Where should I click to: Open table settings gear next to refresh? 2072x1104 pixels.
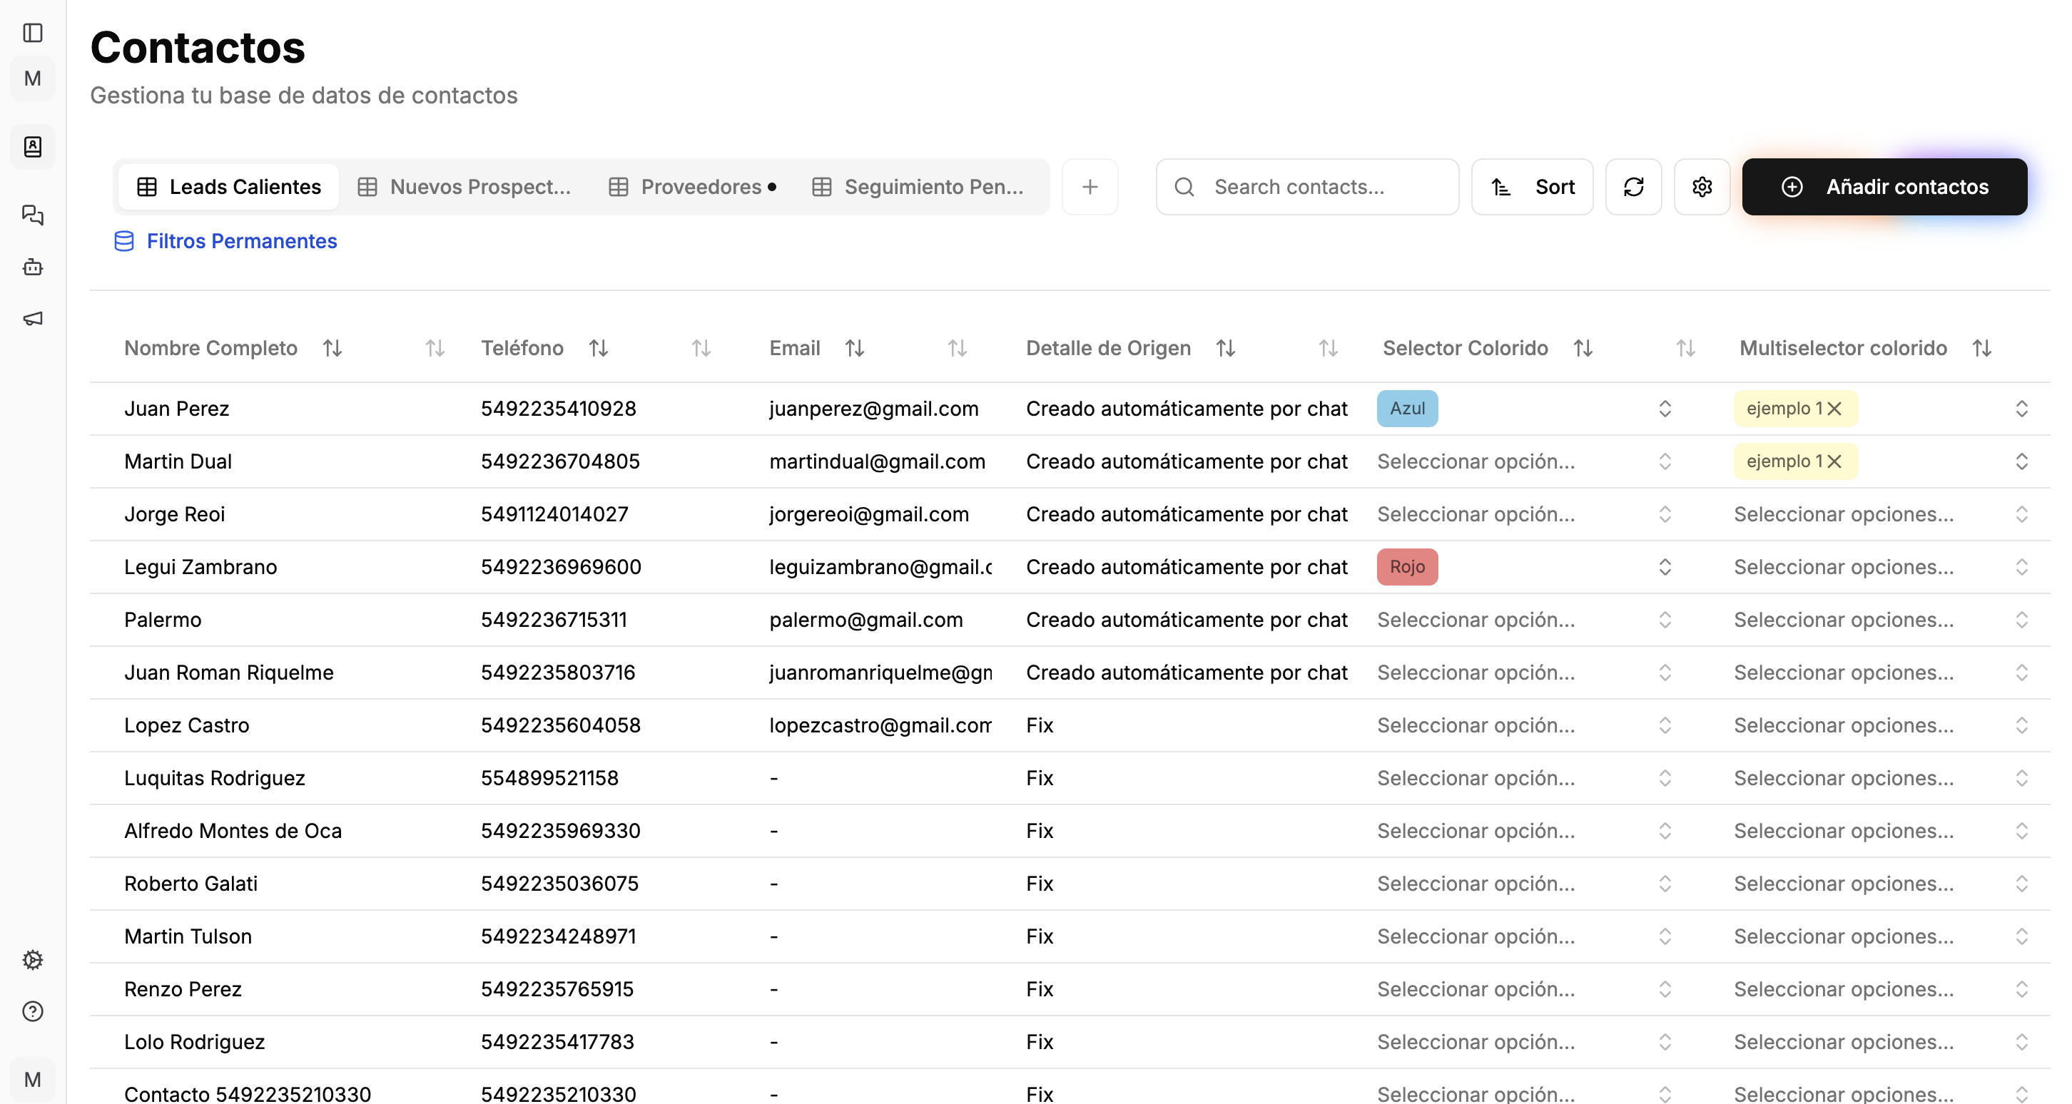pos(1701,187)
